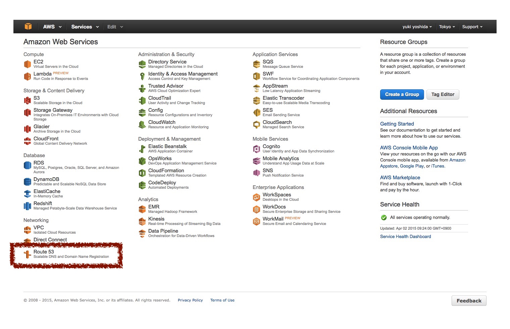Click the ElastiCache icon

(x=28, y=194)
